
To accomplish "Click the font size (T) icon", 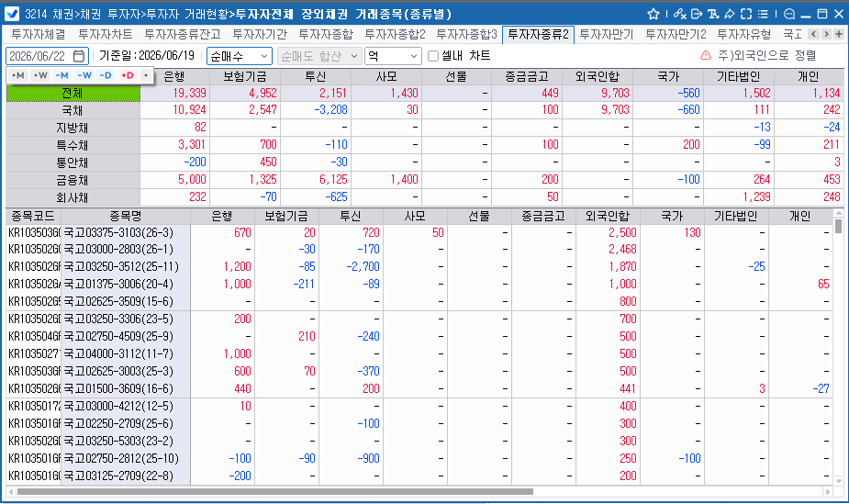I will pyautogui.click(x=713, y=14).
